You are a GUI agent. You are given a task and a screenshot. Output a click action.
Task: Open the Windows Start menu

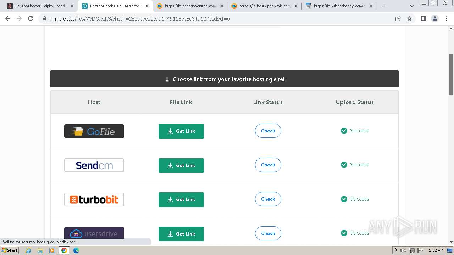[x=10, y=250]
